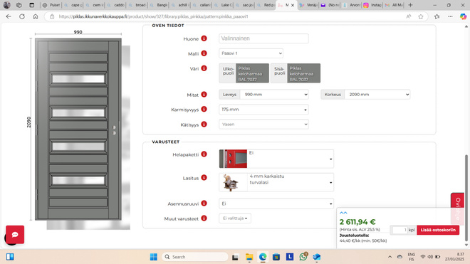The width and height of the screenshot is (470, 264).
Task: Open the Malli dropdown showing Paaovi 1
Action: (251, 53)
